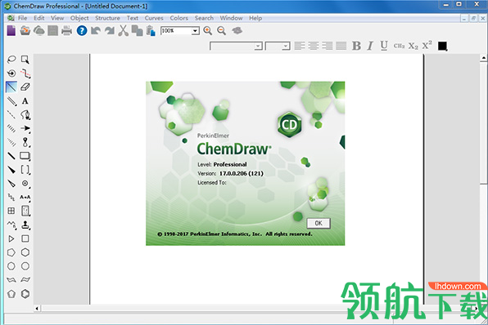488x325 pixels.
Task: Toggle justified text alignment
Action: (x=341, y=46)
